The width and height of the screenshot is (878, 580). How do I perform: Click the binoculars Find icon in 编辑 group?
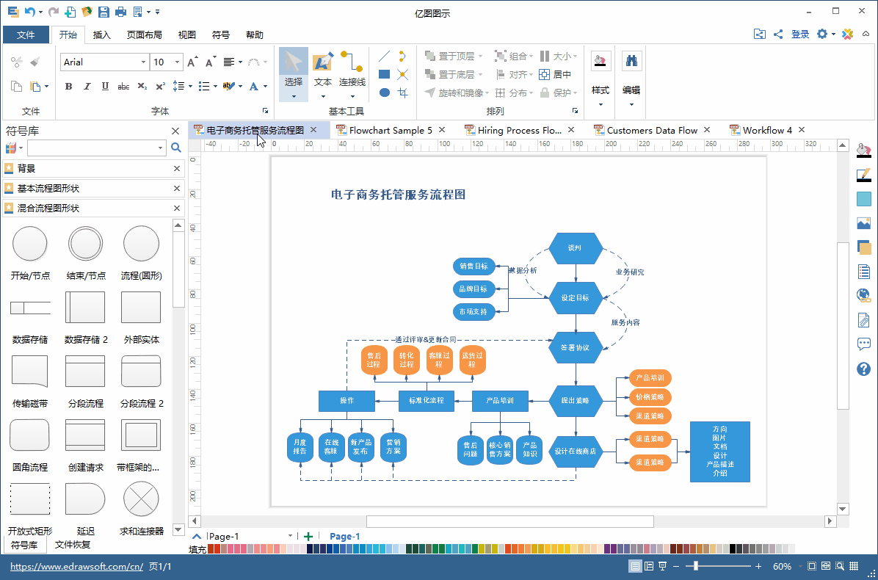pyautogui.click(x=632, y=60)
